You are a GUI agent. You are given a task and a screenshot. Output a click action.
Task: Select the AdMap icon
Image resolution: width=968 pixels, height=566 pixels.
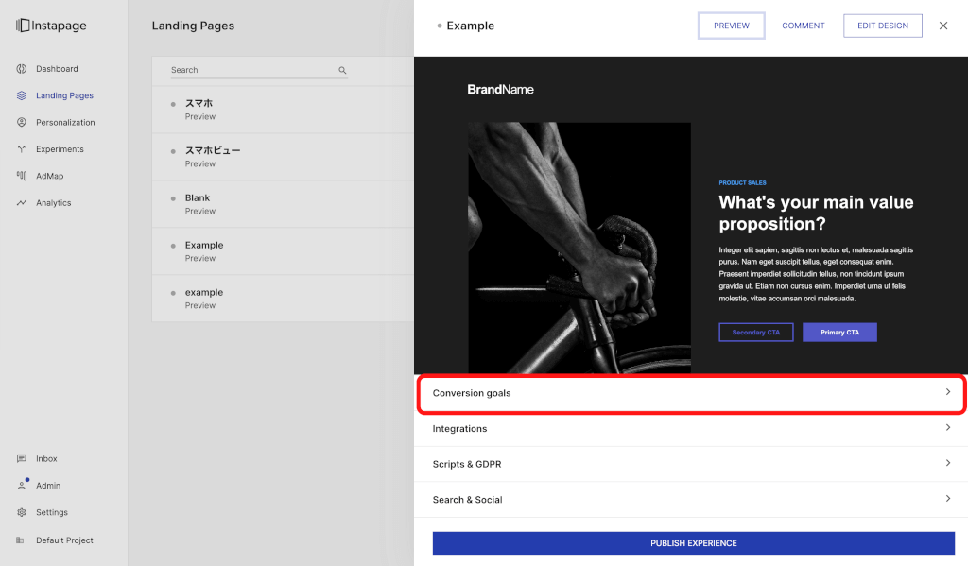[x=21, y=176]
